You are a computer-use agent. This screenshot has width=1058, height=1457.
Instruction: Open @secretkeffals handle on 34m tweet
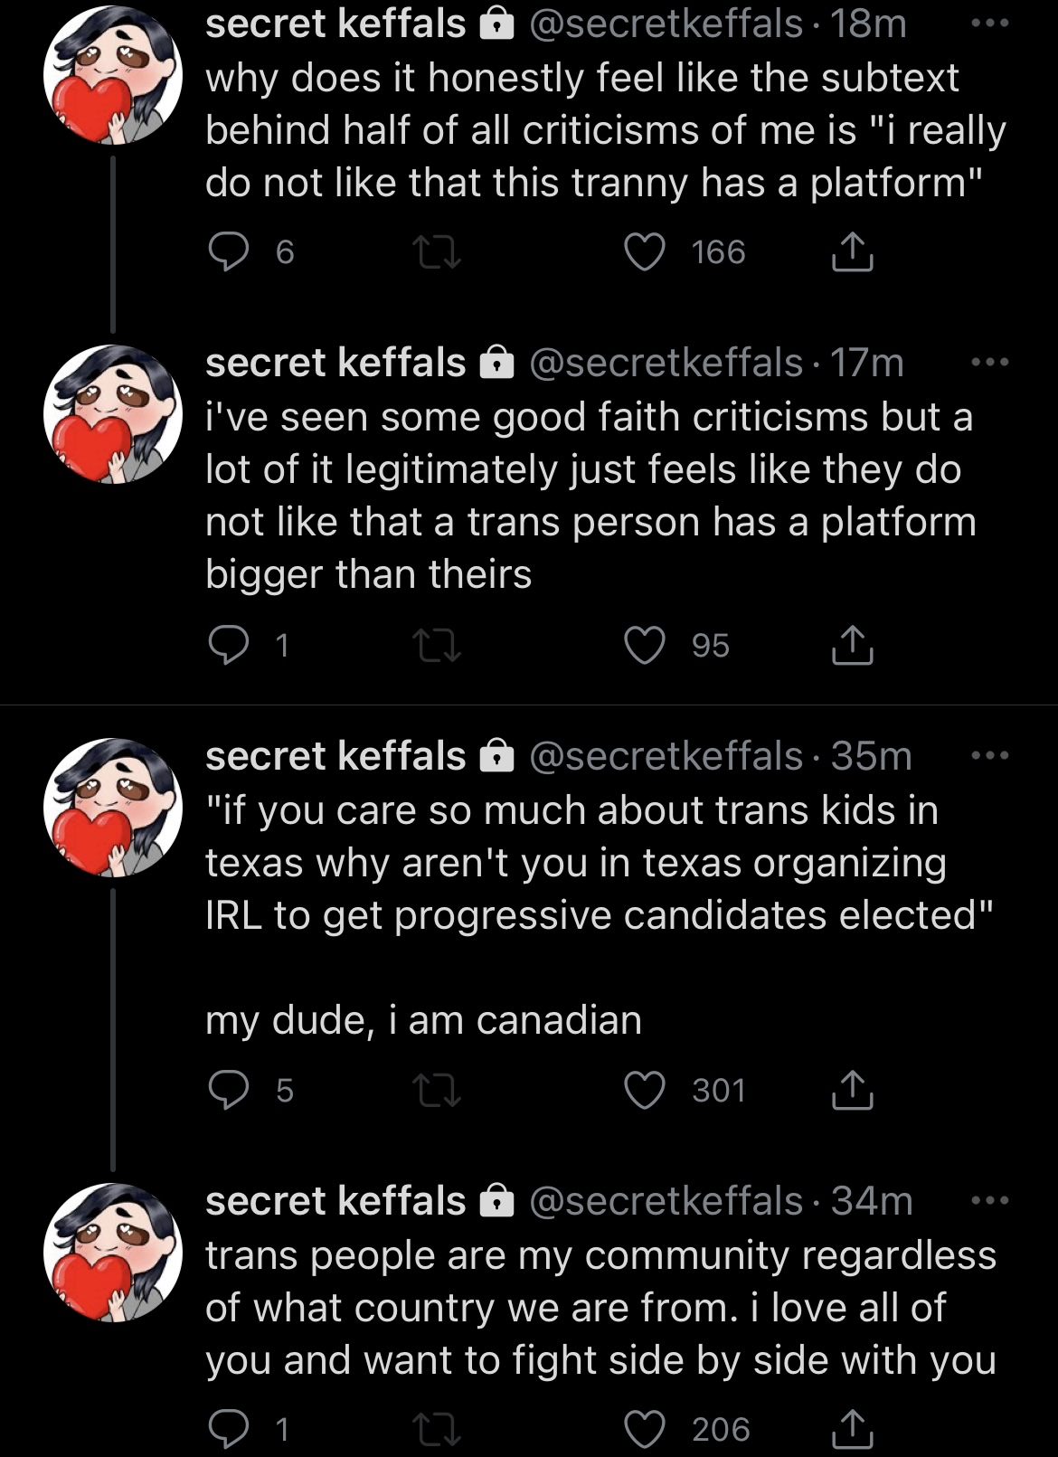[x=666, y=1202]
